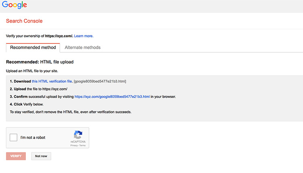Screen dimensions: 303x173
Task: Click 'Upload an HTML file to your site.' text
Action: coord(32,71)
